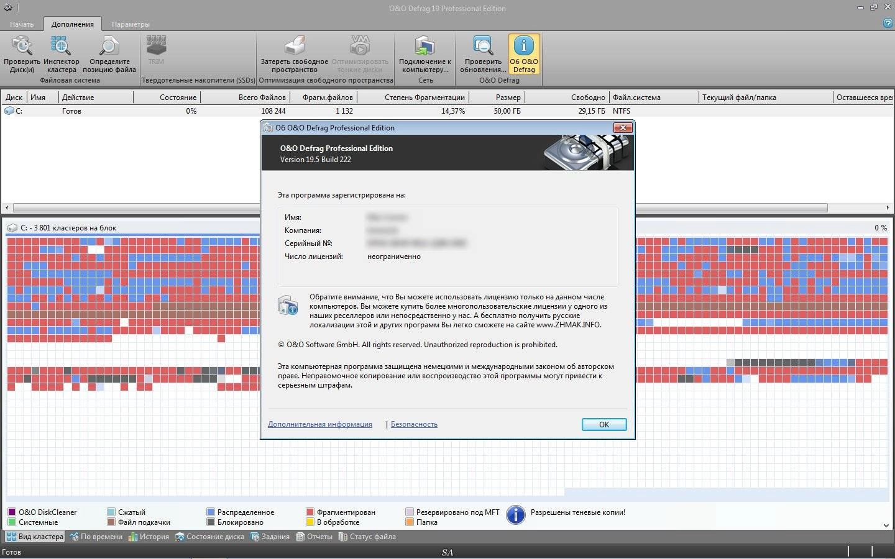
Task: Click the disk list scroll left arrow
Action: tap(7, 208)
